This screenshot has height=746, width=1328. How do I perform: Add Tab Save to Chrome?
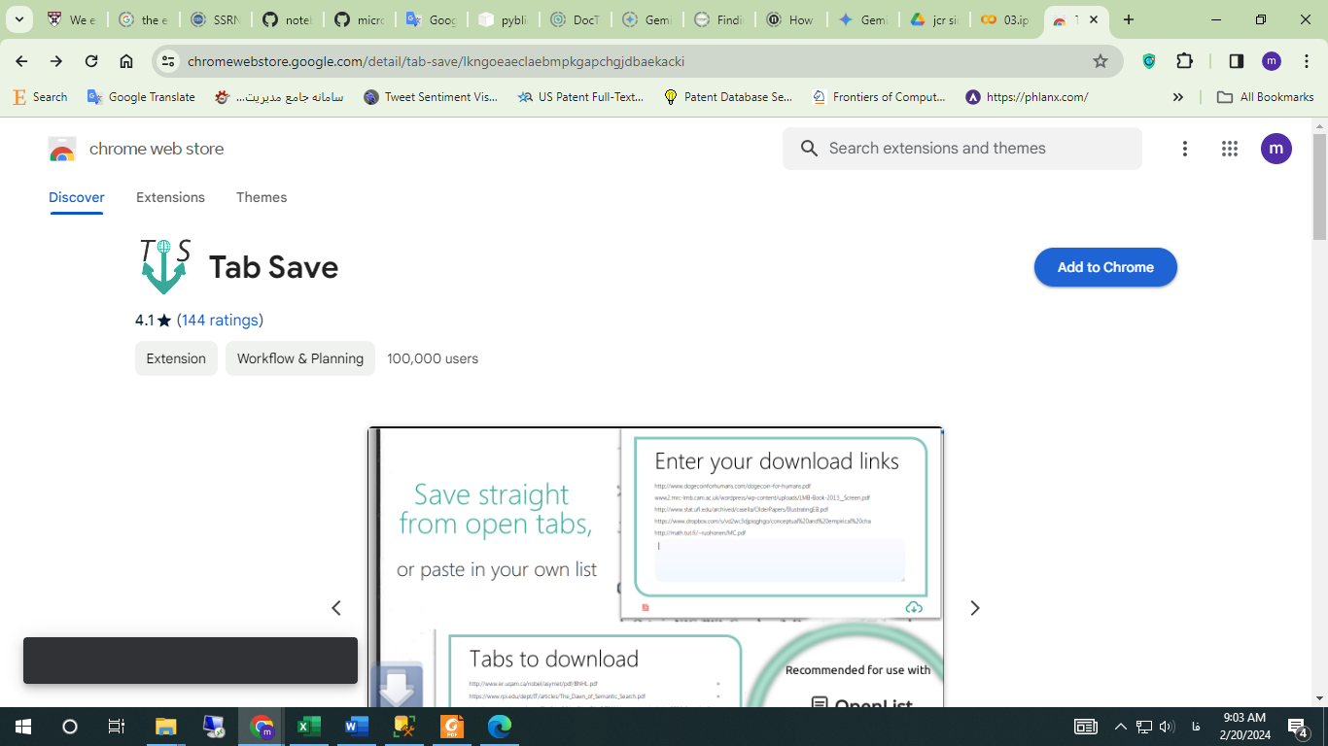(1105, 267)
